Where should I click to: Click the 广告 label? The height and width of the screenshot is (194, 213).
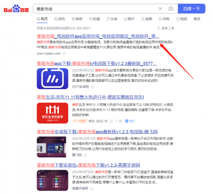click(x=119, y=121)
